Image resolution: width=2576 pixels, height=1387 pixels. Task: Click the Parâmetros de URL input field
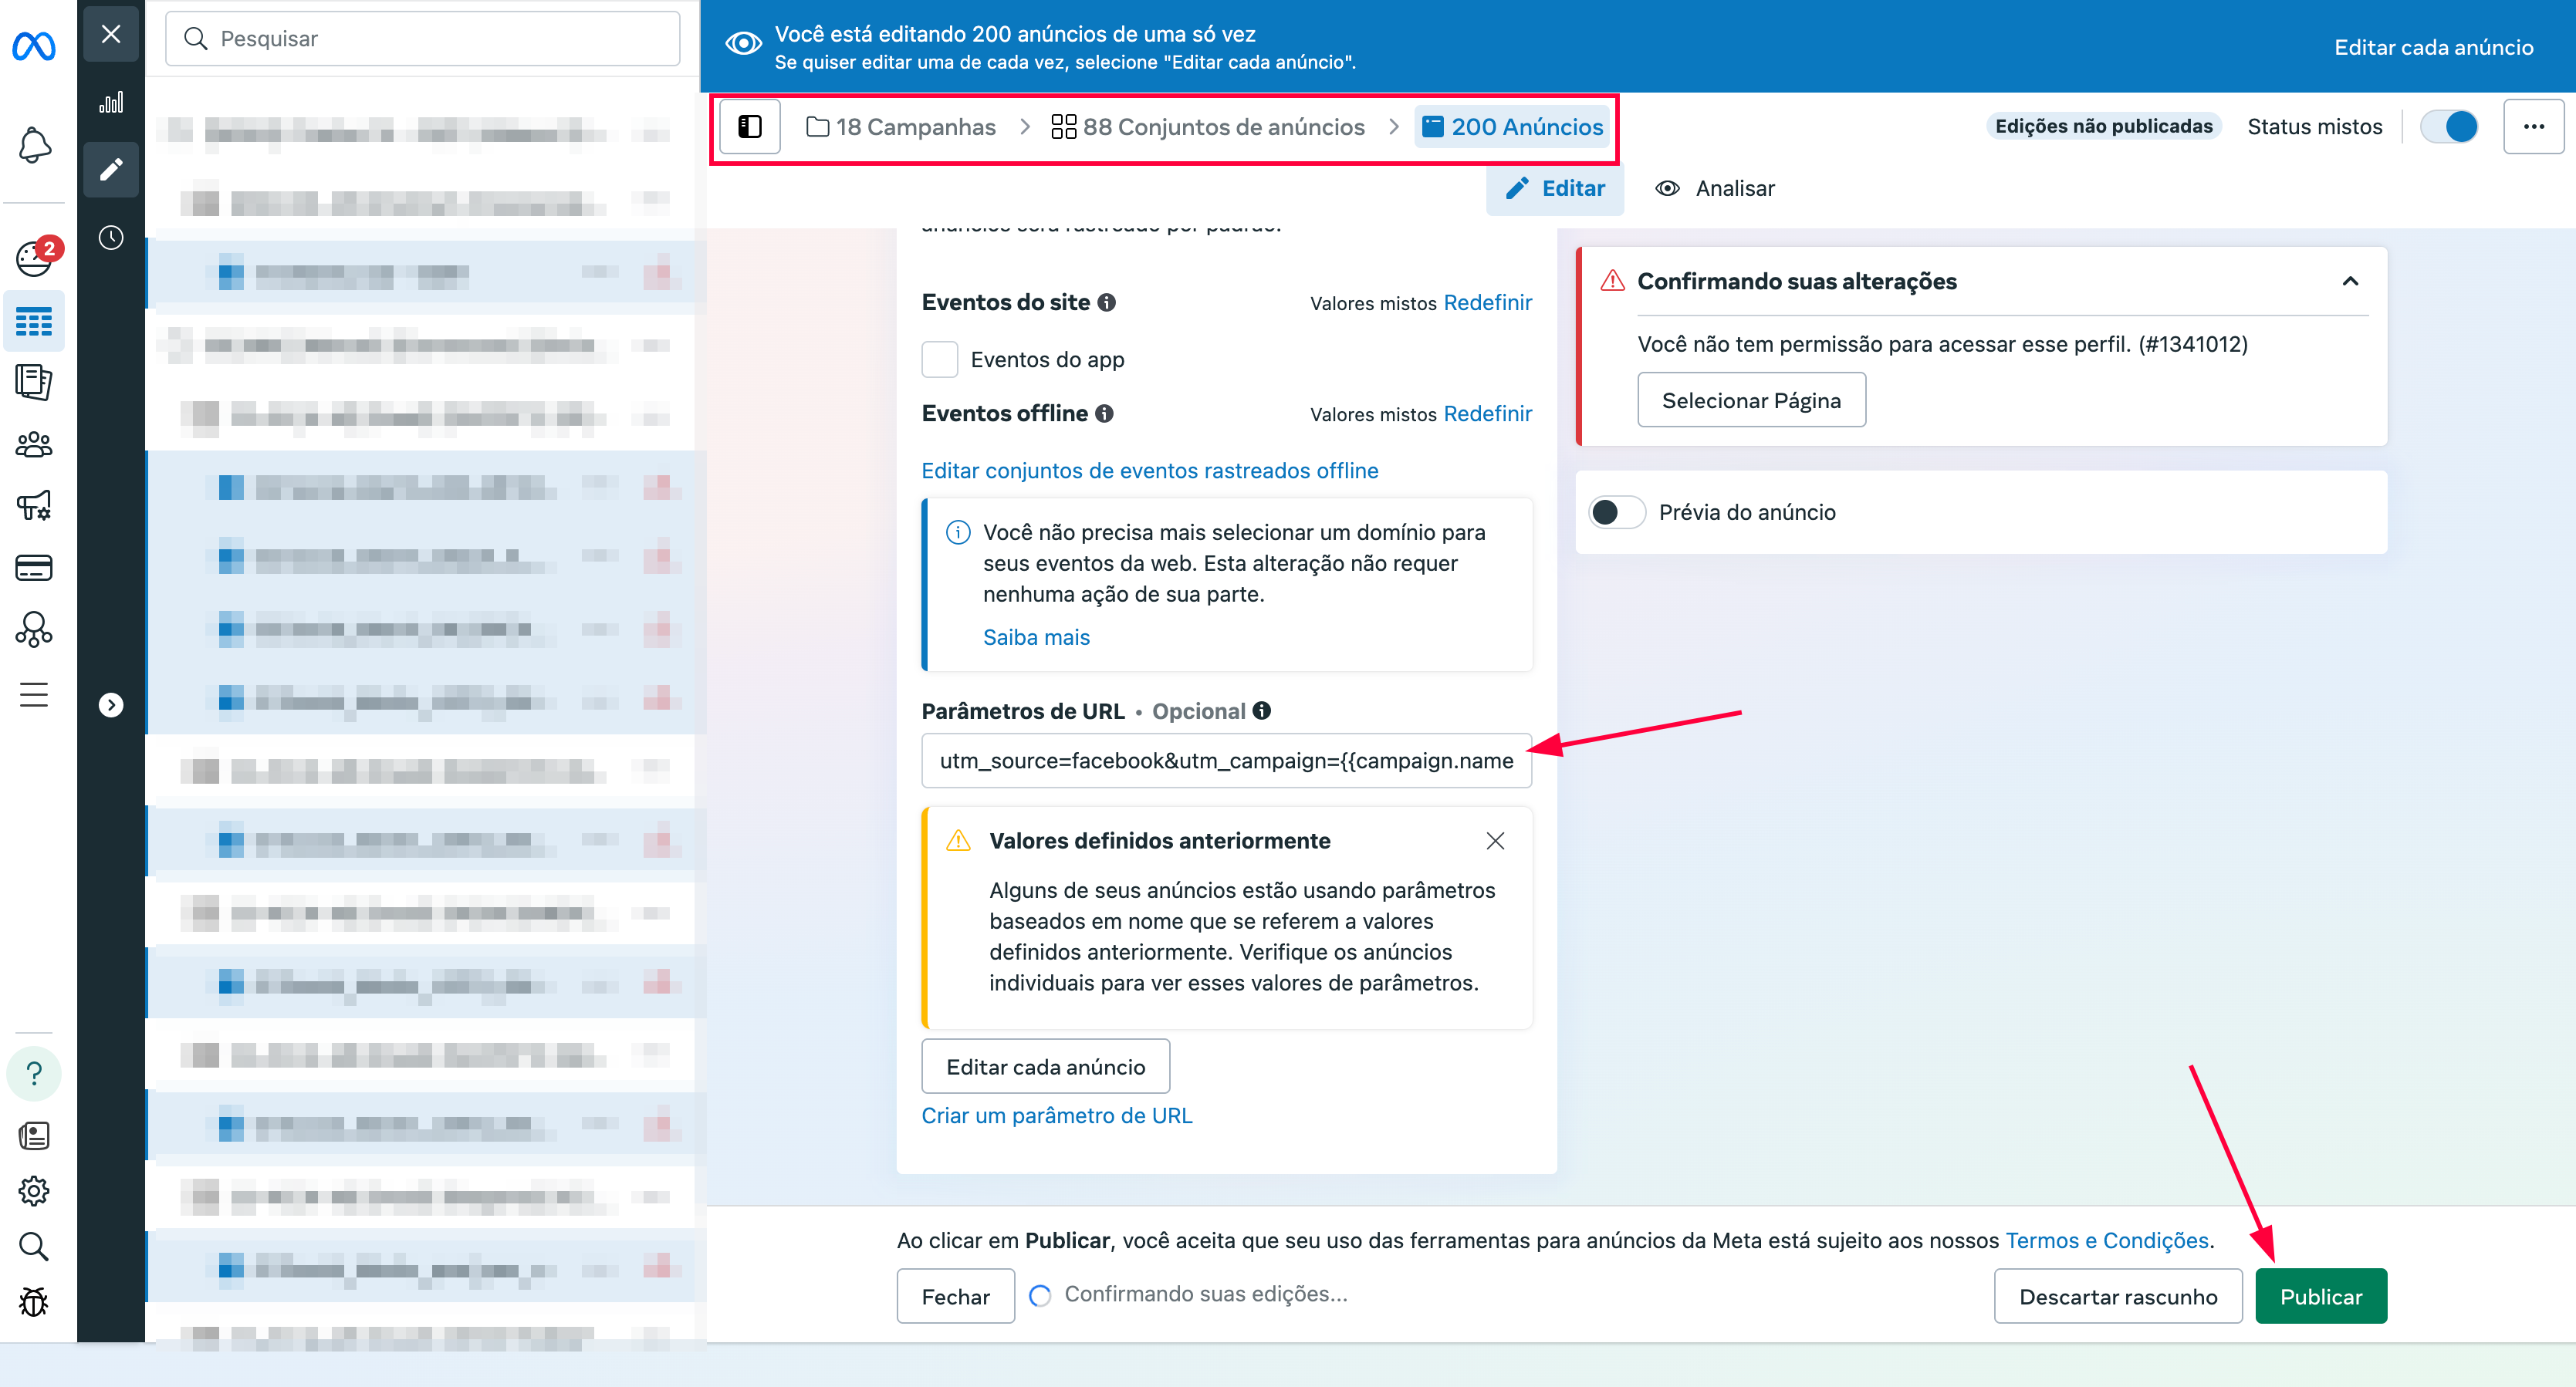point(1227,761)
